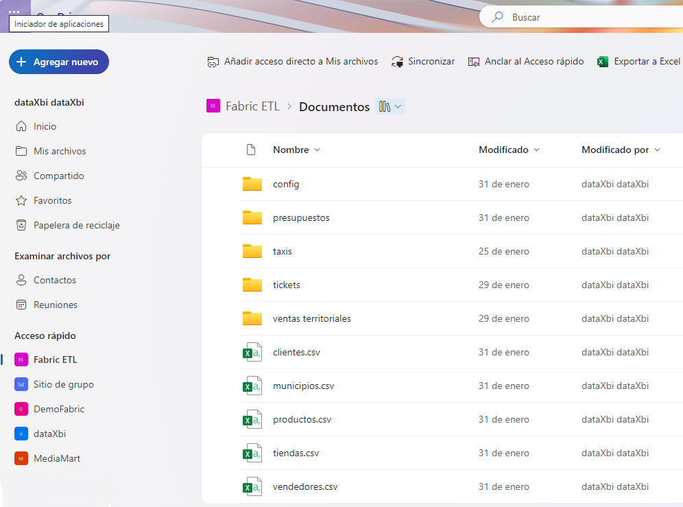Select the Fabric ETL site icon
Screen dimensions: 683x507
tap(214, 106)
